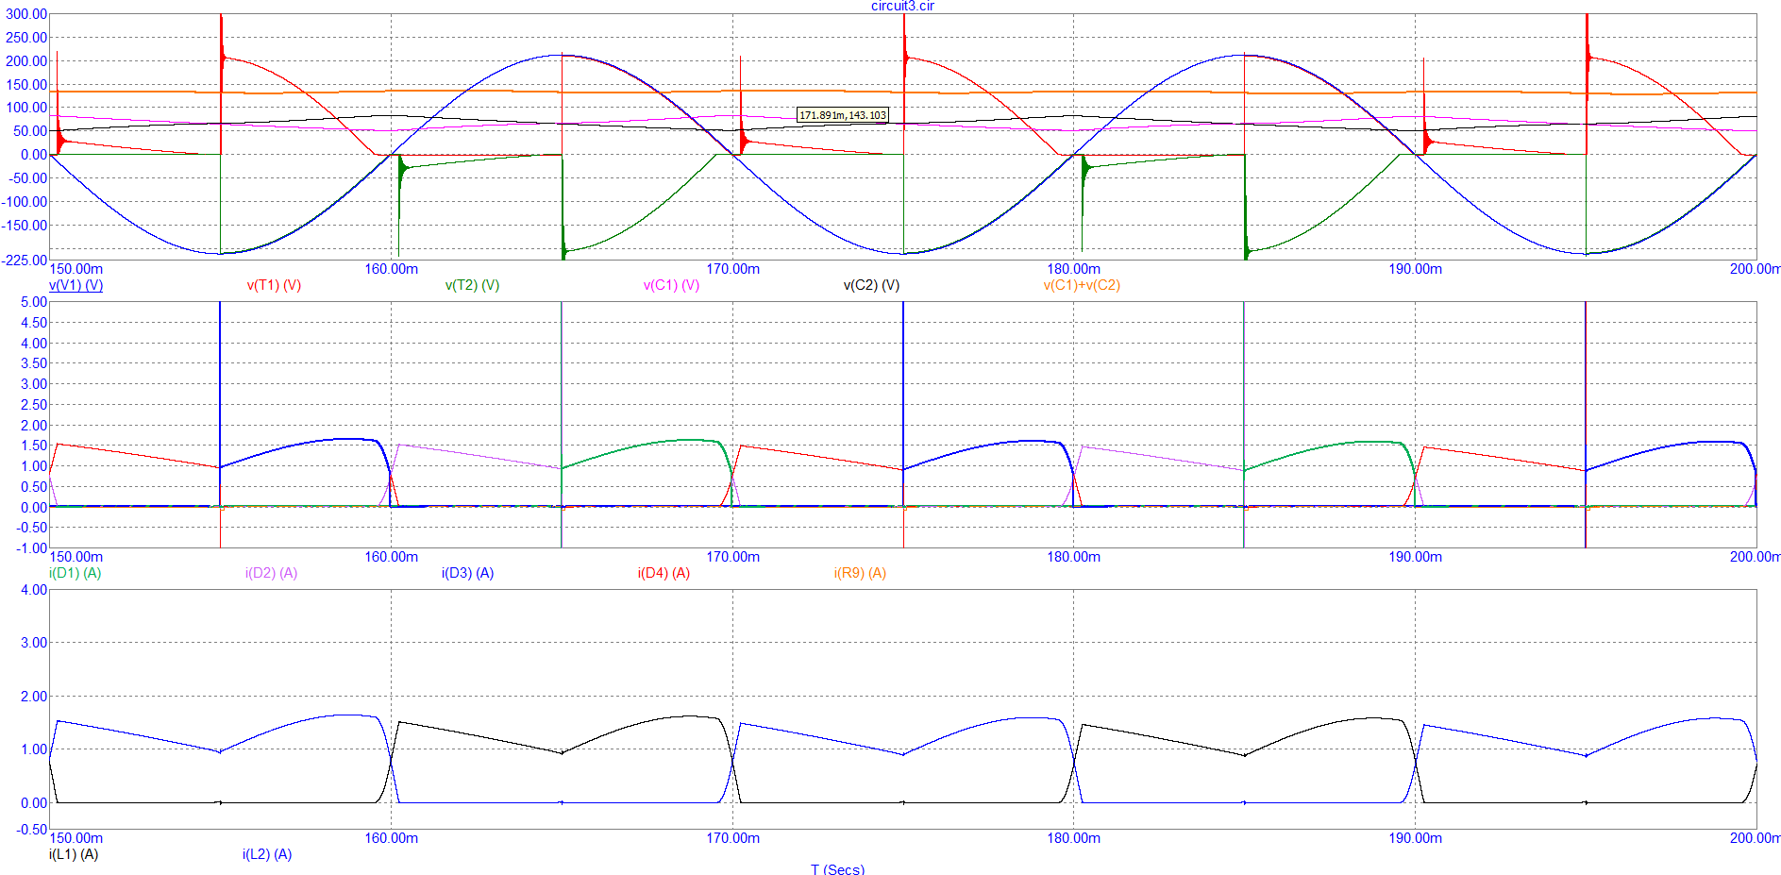Screen dimensions: 1781x875
Task: Select the v(C1)+v(C2) waveform label
Action: (1082, 285)
